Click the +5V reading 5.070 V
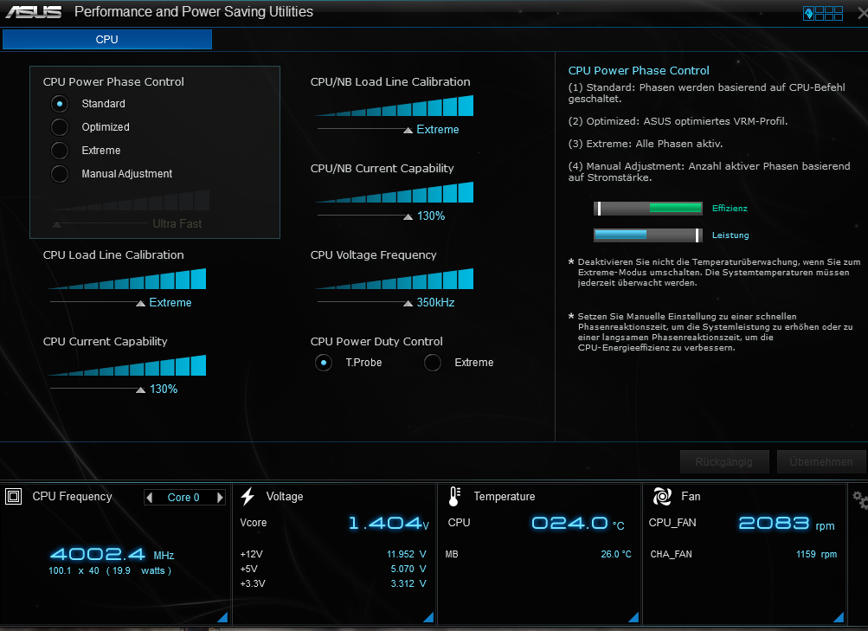The width and height of the screenshot is (868, 631). (408, 569)
